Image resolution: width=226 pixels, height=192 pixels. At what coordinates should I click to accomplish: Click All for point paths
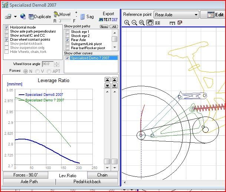point(114,27)
